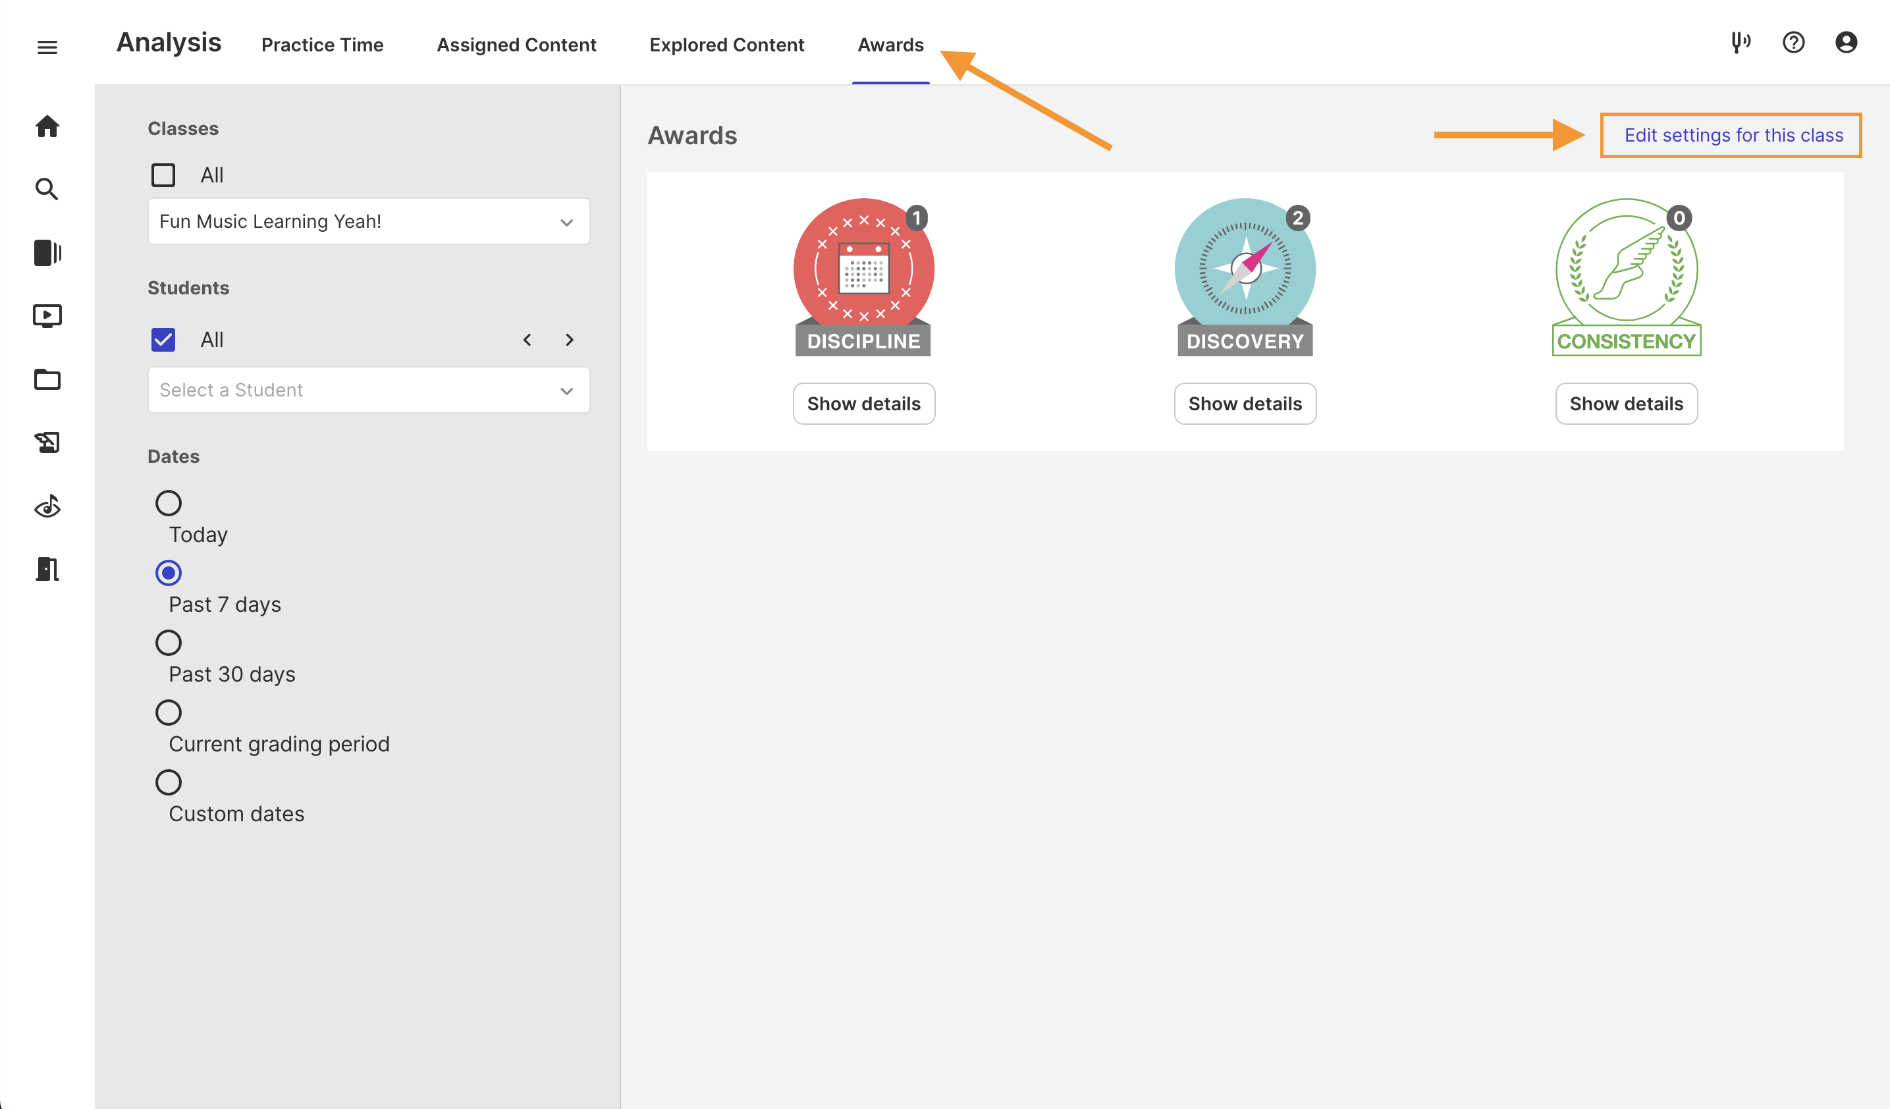Click the Discipline award badge

(863, 277)
